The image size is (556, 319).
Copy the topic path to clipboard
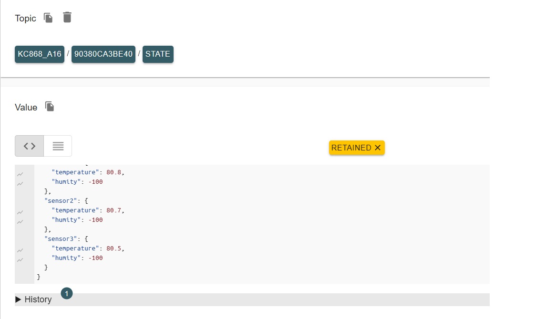[48, 18]
